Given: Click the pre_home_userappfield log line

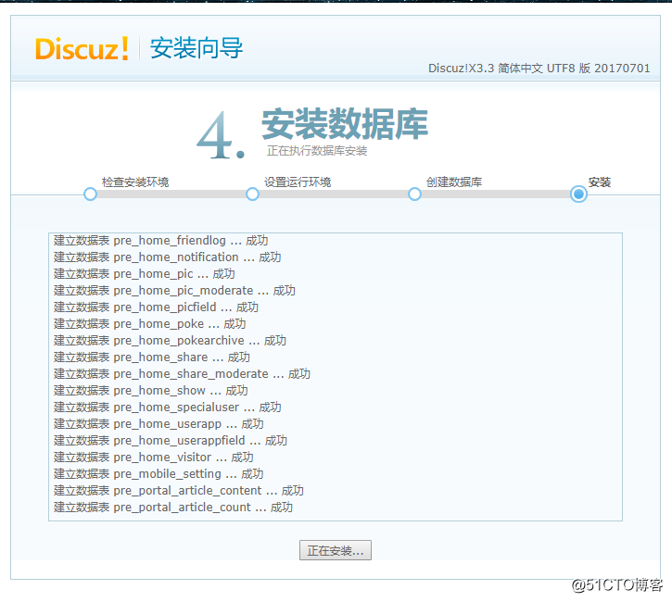Looking at the screenshot, I should pyautogui.click(x=171, y=441).
